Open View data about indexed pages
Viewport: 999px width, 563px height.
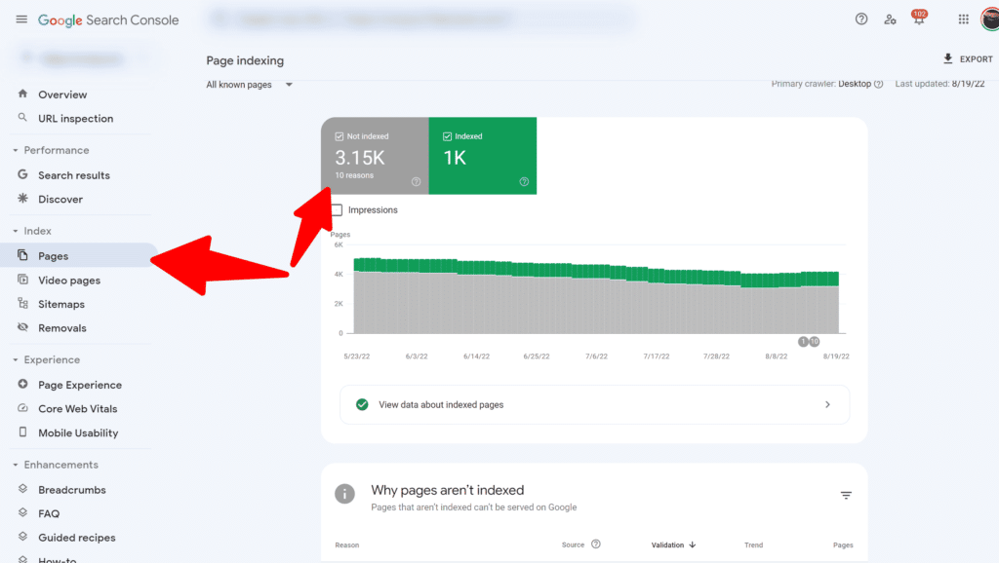[594, 404]
